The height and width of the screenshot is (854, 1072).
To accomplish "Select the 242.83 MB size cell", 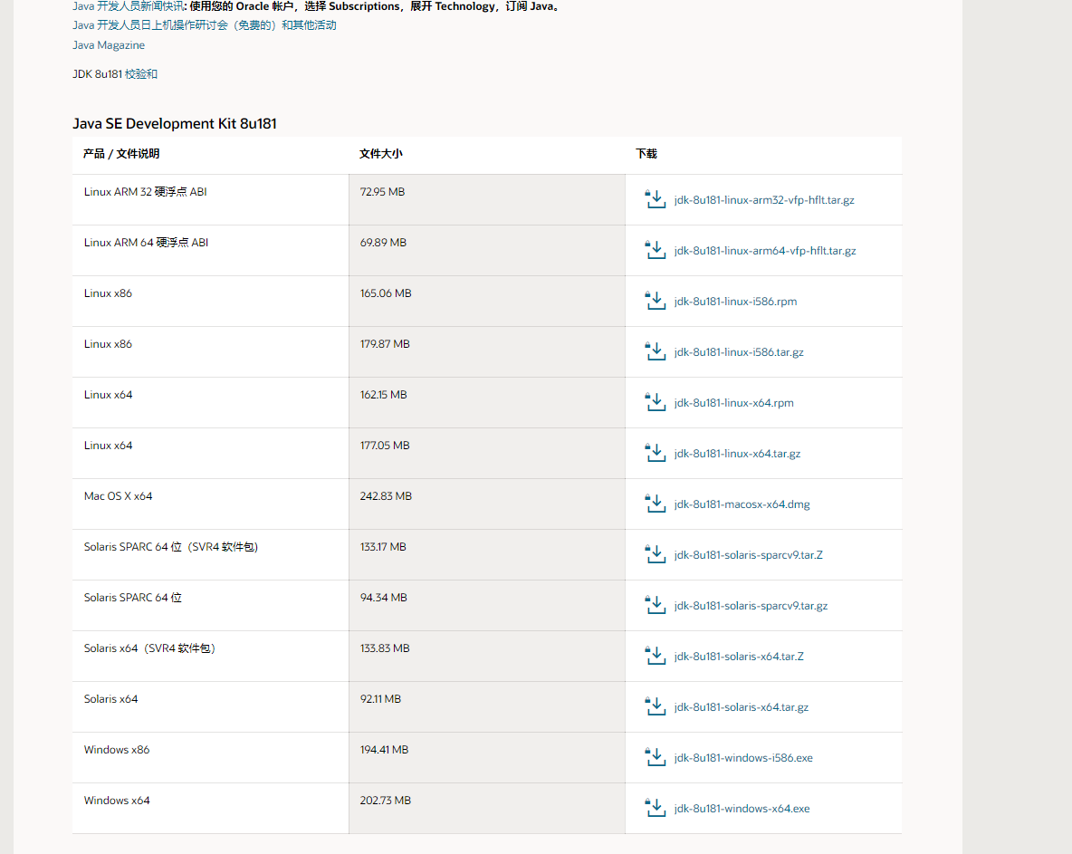I will [x=487, y=504].
